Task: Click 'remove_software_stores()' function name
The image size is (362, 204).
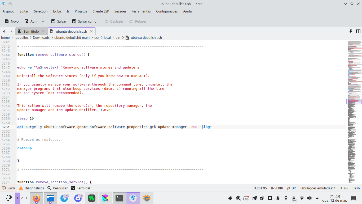Action: 61,55
